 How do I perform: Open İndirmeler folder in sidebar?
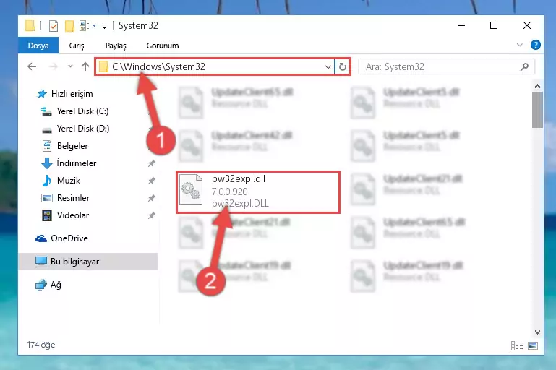[x=76, y=163]
